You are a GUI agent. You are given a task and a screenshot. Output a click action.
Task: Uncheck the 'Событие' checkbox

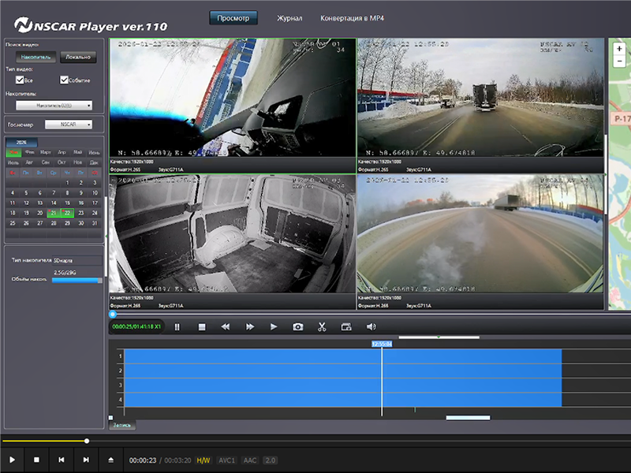[x=65, y=80]
